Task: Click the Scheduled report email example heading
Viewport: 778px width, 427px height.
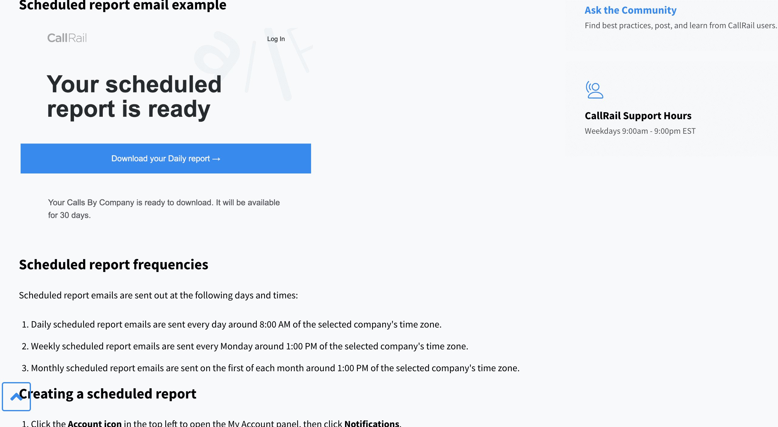Action: (122, 5)
